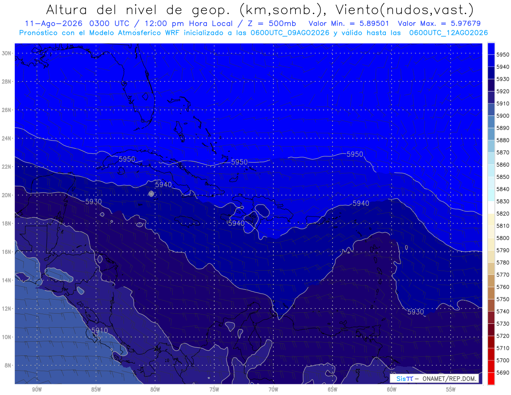Click the 90W longitude axis label
511x395 pixels.
(x=37, y=389)
